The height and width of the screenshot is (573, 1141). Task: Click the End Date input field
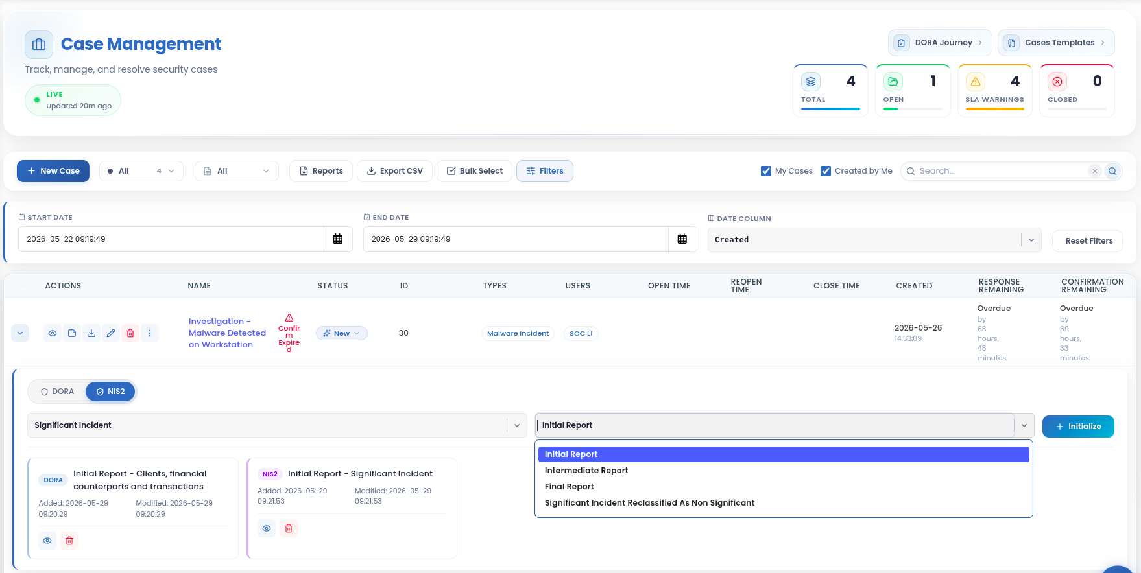[516, 239]
